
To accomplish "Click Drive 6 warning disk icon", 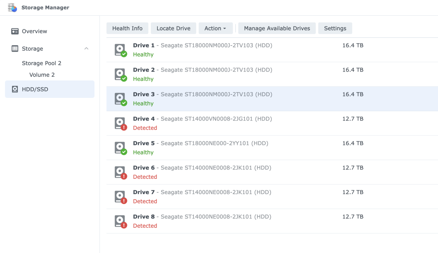I will point(120,172).
